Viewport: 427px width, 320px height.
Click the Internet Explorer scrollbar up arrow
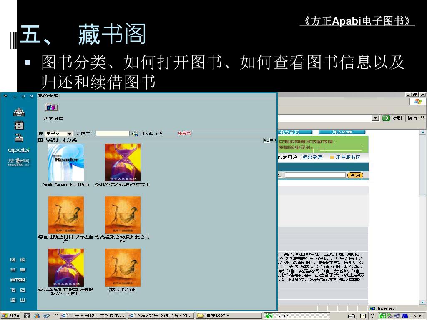pyautogui.click(x=423, y=132)
